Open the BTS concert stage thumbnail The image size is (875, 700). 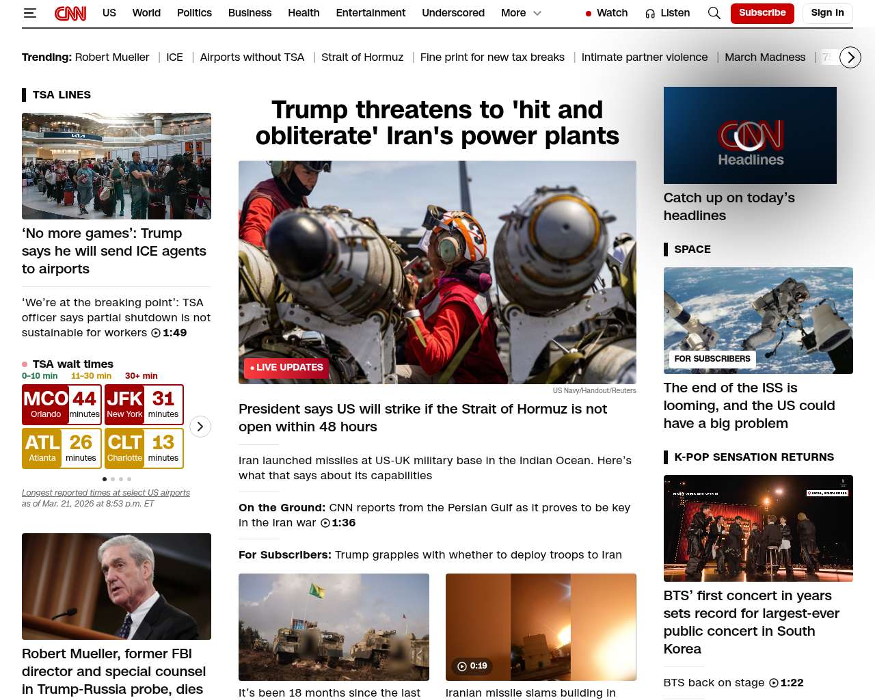758,528
